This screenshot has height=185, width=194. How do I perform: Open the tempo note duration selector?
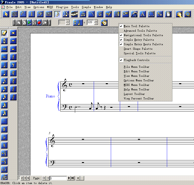point(78,23)
